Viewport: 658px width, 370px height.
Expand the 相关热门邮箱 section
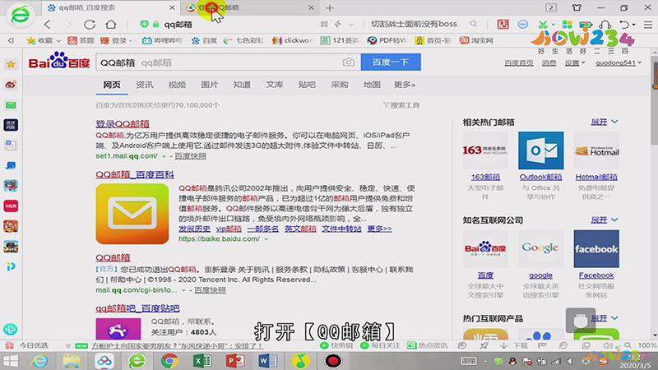point(605,122)
